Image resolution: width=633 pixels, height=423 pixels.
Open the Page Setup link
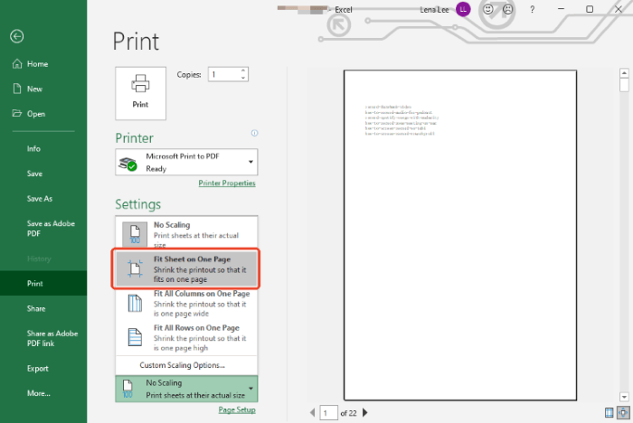(237, 409)
